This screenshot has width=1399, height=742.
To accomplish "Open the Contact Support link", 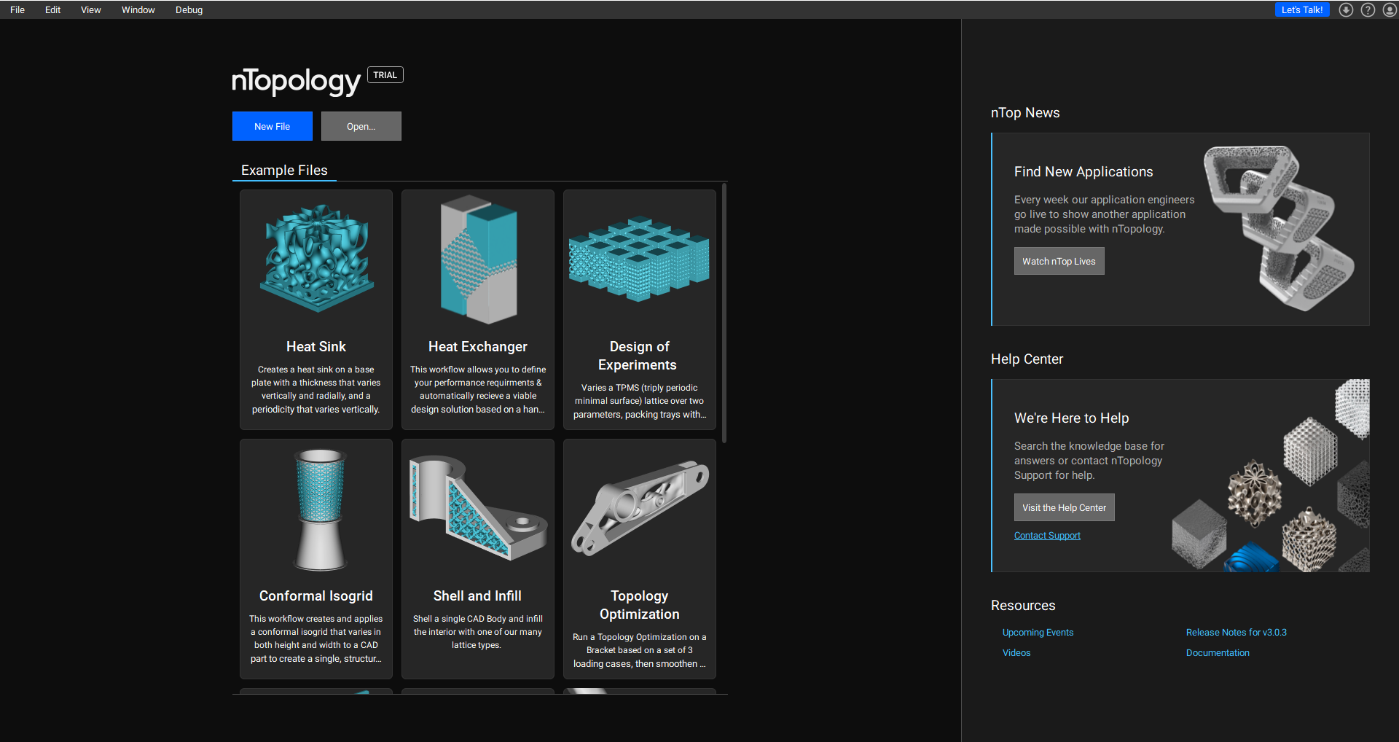I will point(1047,536).
